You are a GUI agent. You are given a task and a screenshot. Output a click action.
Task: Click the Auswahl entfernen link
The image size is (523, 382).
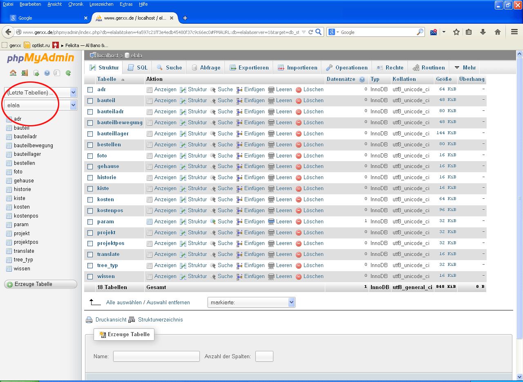point(168,303)
